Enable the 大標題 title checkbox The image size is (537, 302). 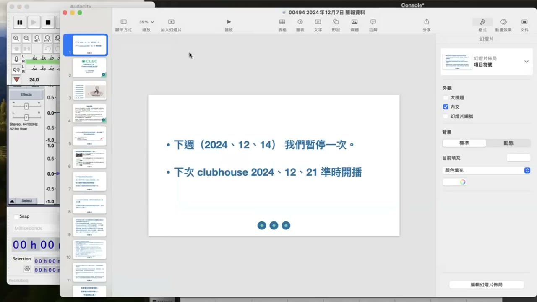[446, 97]
